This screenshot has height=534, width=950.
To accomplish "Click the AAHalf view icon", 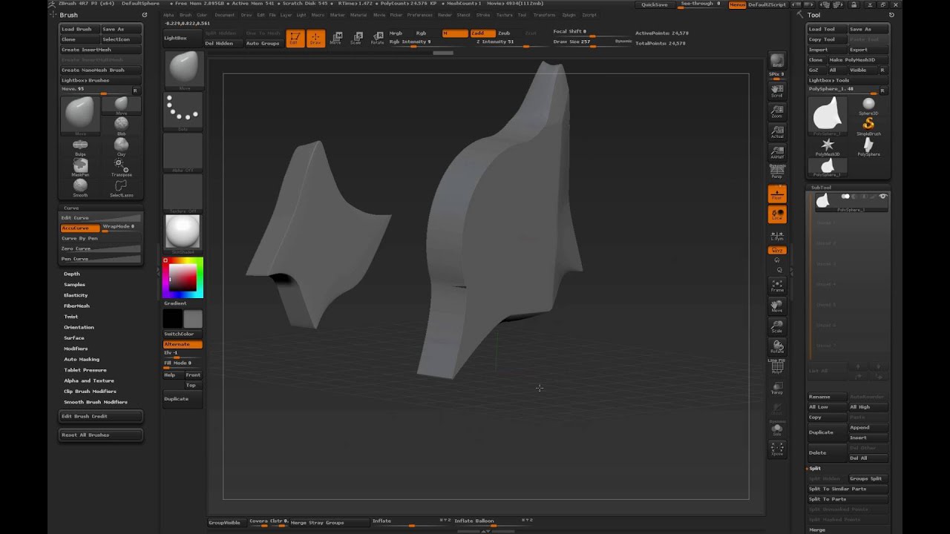I will point(777,152).
